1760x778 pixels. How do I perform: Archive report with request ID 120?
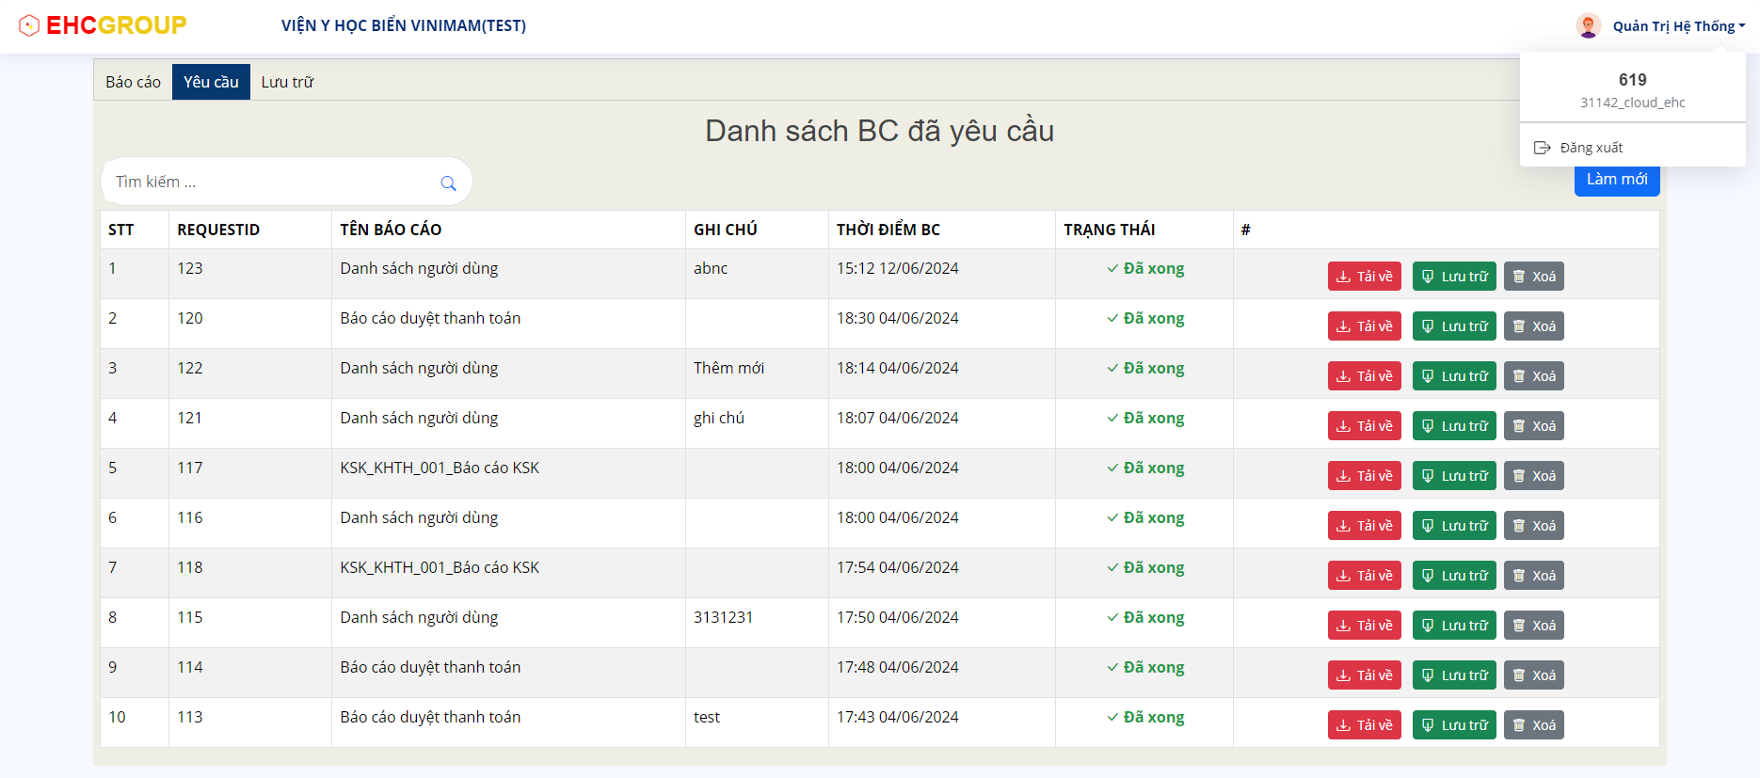coord(1453,326)
